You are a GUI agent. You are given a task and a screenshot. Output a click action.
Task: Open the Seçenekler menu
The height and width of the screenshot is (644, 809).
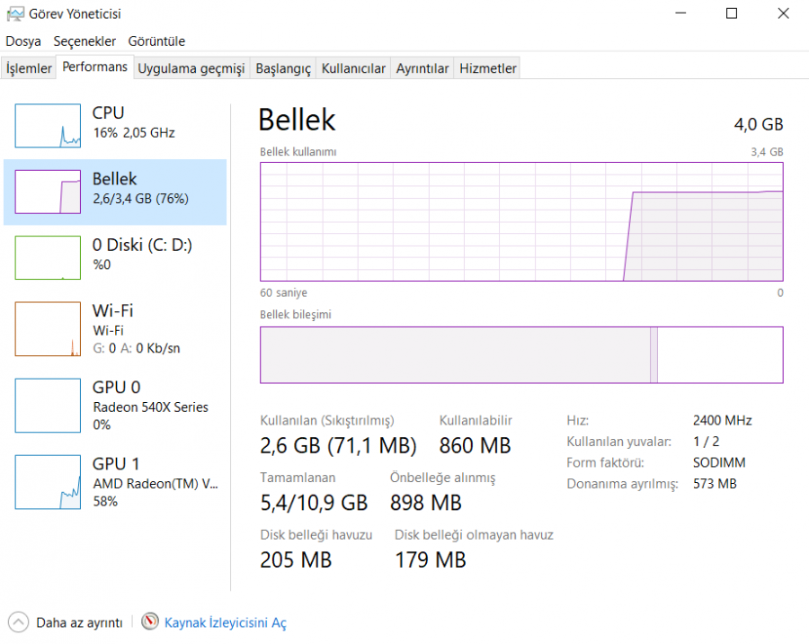pos(84,41)
